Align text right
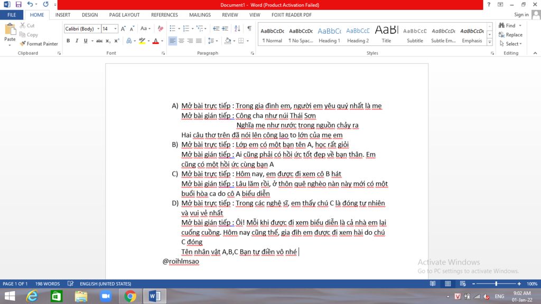The image size is (541, 304). (x=190, y=41)
